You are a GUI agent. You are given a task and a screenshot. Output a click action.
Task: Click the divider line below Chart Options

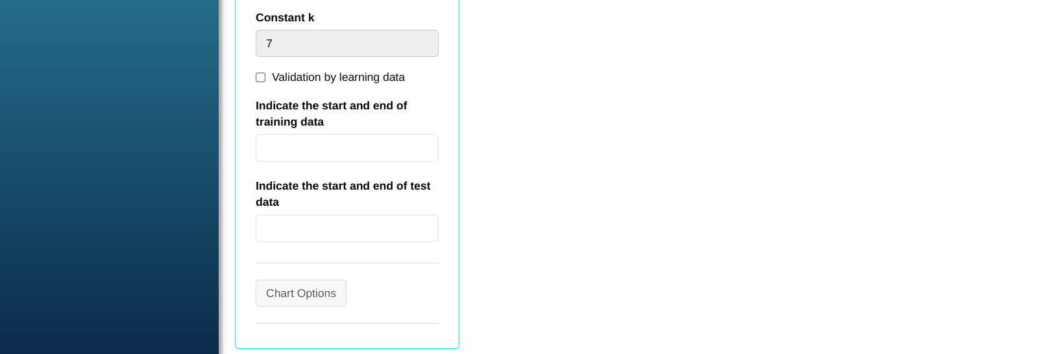(x=347, y=323)
